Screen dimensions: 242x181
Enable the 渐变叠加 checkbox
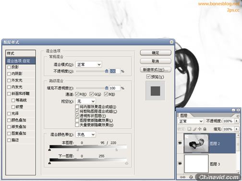click(x=9, y=127)
